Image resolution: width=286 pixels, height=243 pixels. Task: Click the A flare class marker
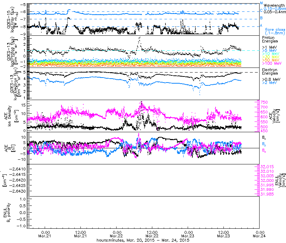click(261, 25)
